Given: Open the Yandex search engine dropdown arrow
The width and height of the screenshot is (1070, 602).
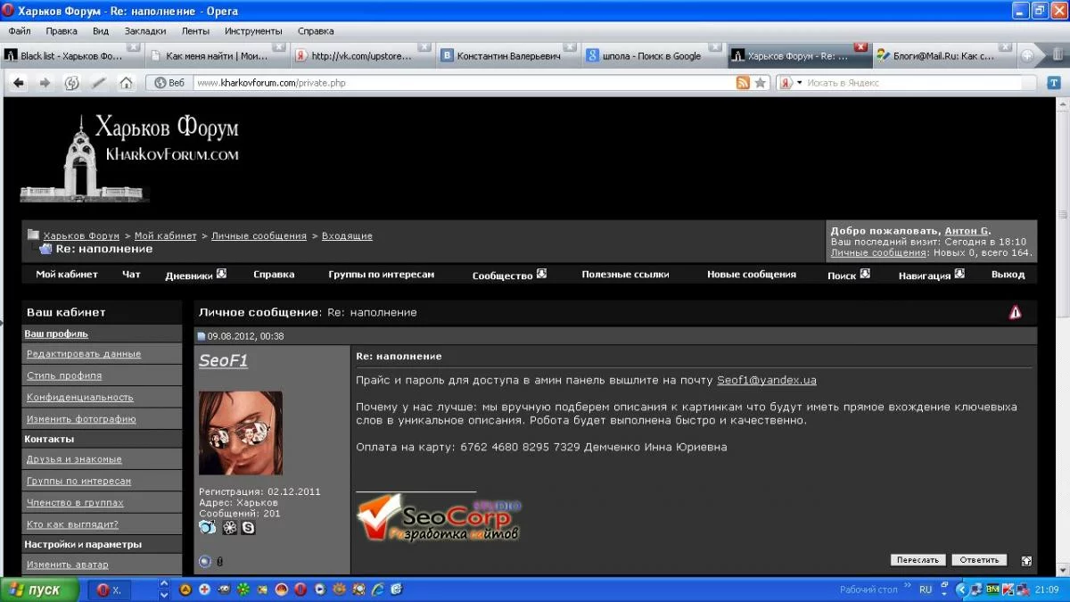Looking at the screenshot, I should point(800,83).
